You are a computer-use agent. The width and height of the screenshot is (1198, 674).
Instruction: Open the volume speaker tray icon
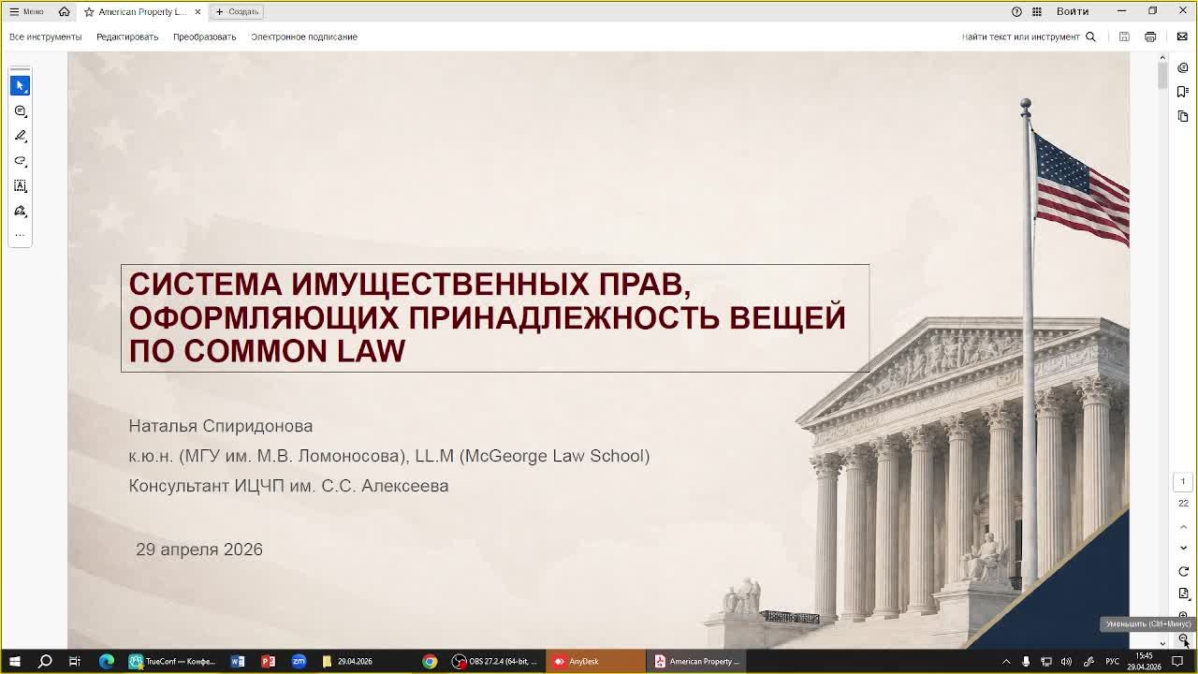click(1066, 661)
